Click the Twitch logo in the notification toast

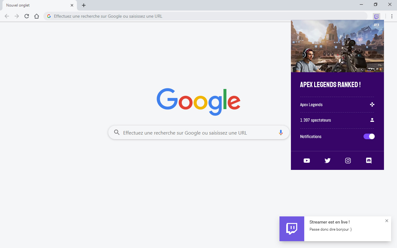292,229
